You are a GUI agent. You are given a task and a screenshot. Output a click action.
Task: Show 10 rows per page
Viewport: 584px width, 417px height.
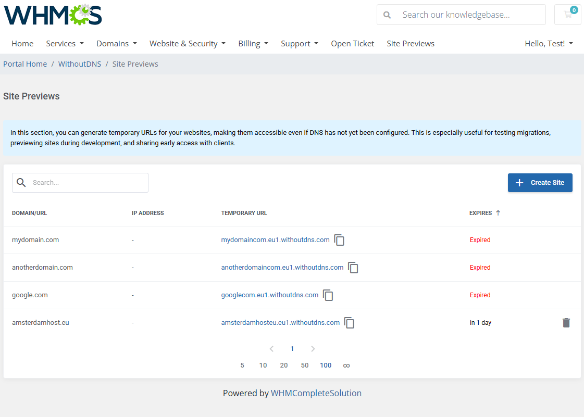coord(263,365)
